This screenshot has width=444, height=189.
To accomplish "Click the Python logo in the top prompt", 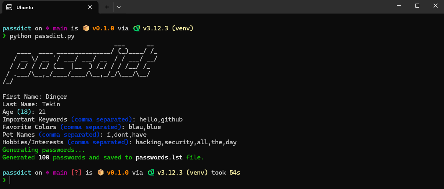I will (x=136, y=28).
